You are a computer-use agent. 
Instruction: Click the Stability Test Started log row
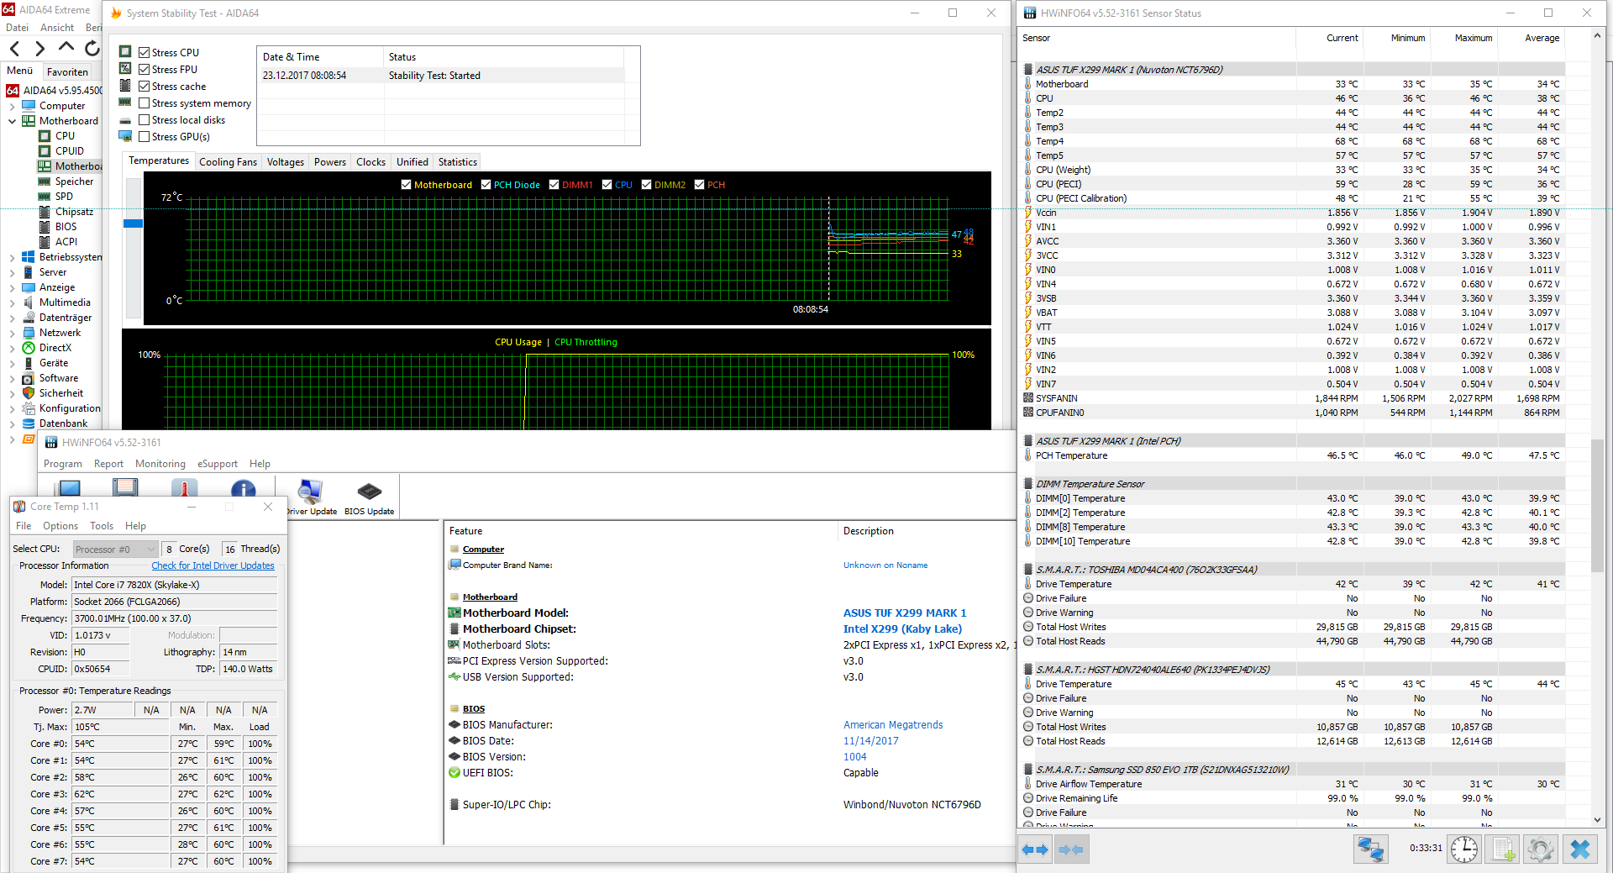point(443,76)
